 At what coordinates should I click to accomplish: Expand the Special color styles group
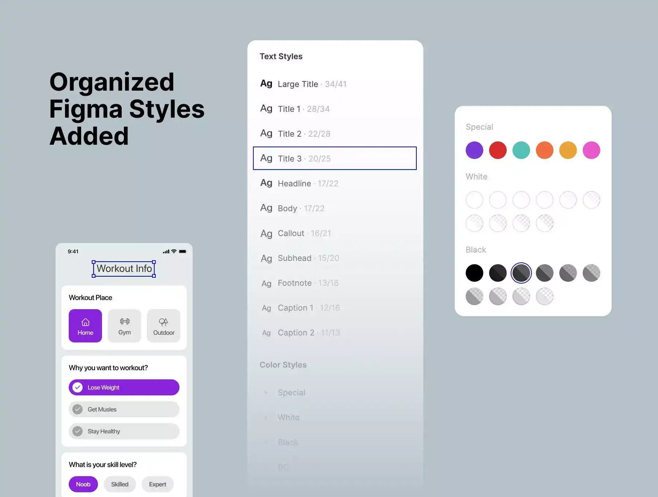(266, 392)
